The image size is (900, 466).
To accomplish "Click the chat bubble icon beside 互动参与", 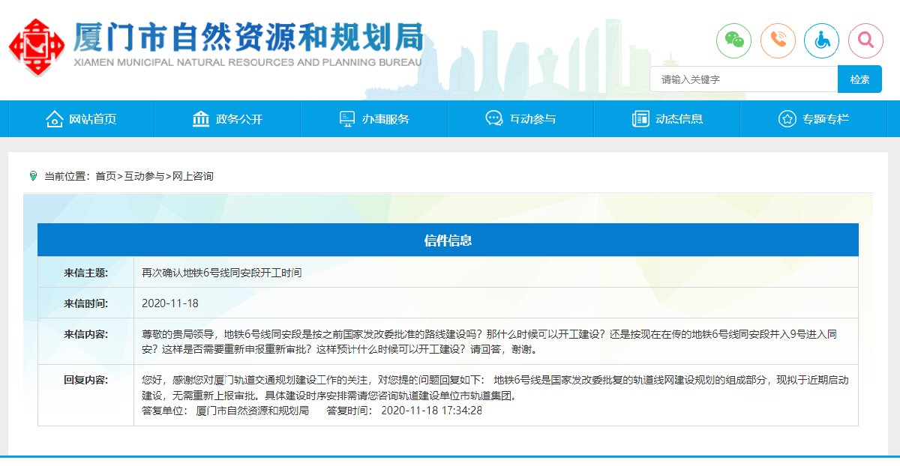I will [x=493, y=118].
